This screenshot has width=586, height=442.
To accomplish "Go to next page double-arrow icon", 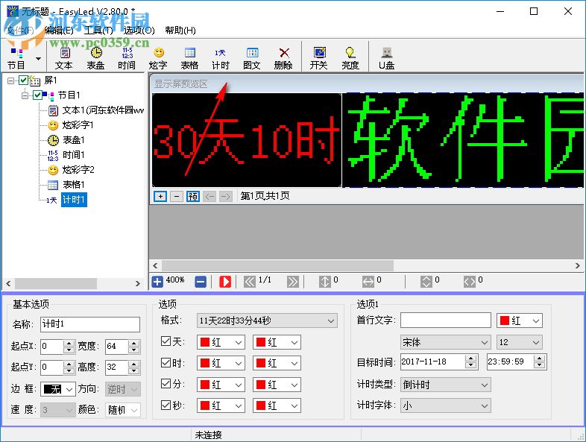I will point(292,281).
